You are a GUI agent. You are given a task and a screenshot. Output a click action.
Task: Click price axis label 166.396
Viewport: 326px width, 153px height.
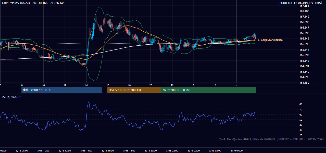click(305, 33)
